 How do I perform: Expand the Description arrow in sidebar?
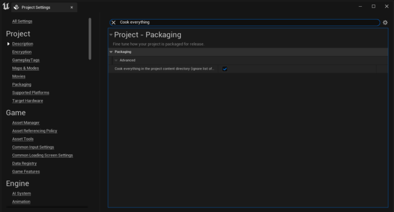click(8, 44)
